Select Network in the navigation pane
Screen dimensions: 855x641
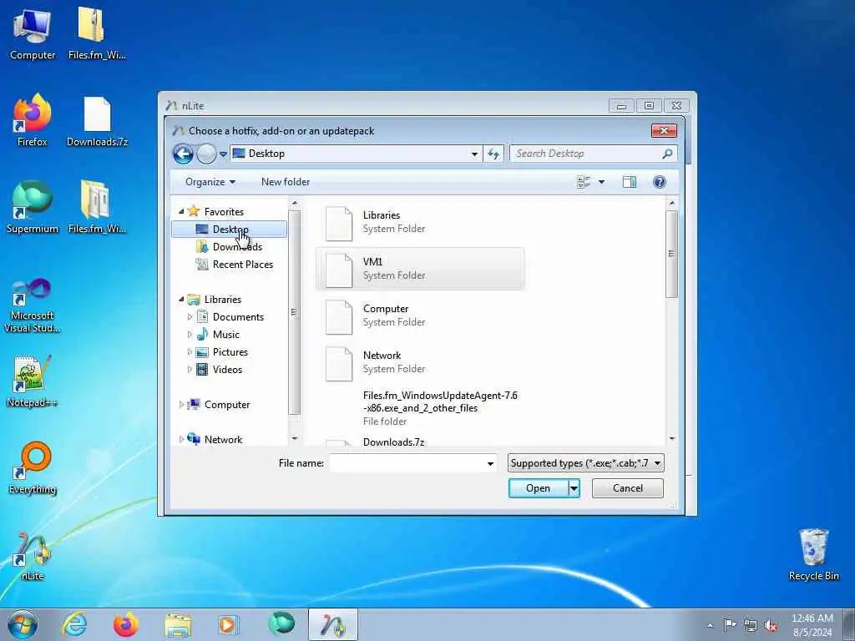pos(215,439)
